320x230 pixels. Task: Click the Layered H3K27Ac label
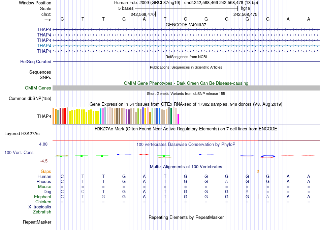pyautogui.click(x=22, y=134)
